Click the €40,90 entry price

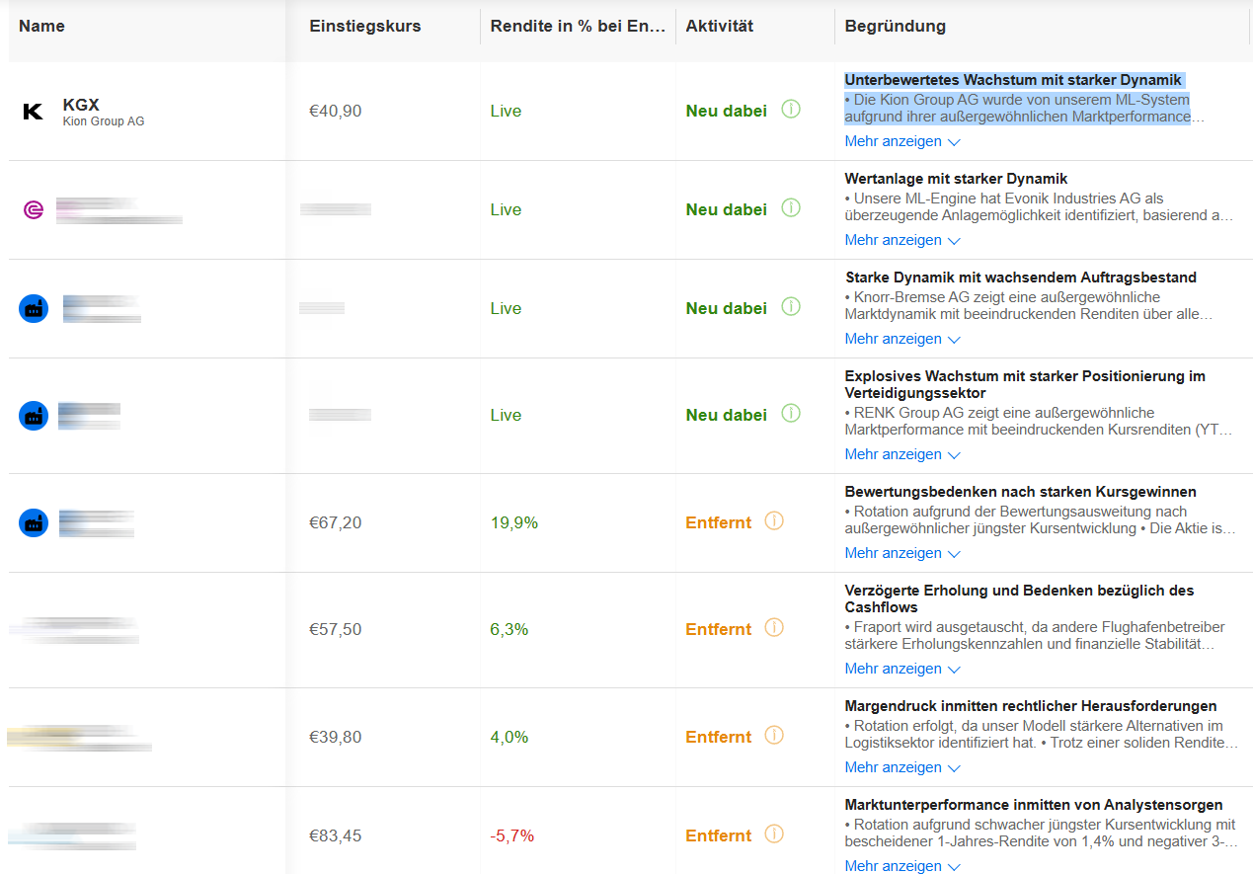click(336, 112)
